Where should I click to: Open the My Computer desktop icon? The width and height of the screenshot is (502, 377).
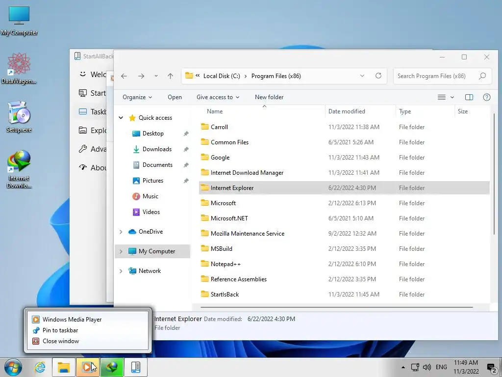tap(19, 21)
